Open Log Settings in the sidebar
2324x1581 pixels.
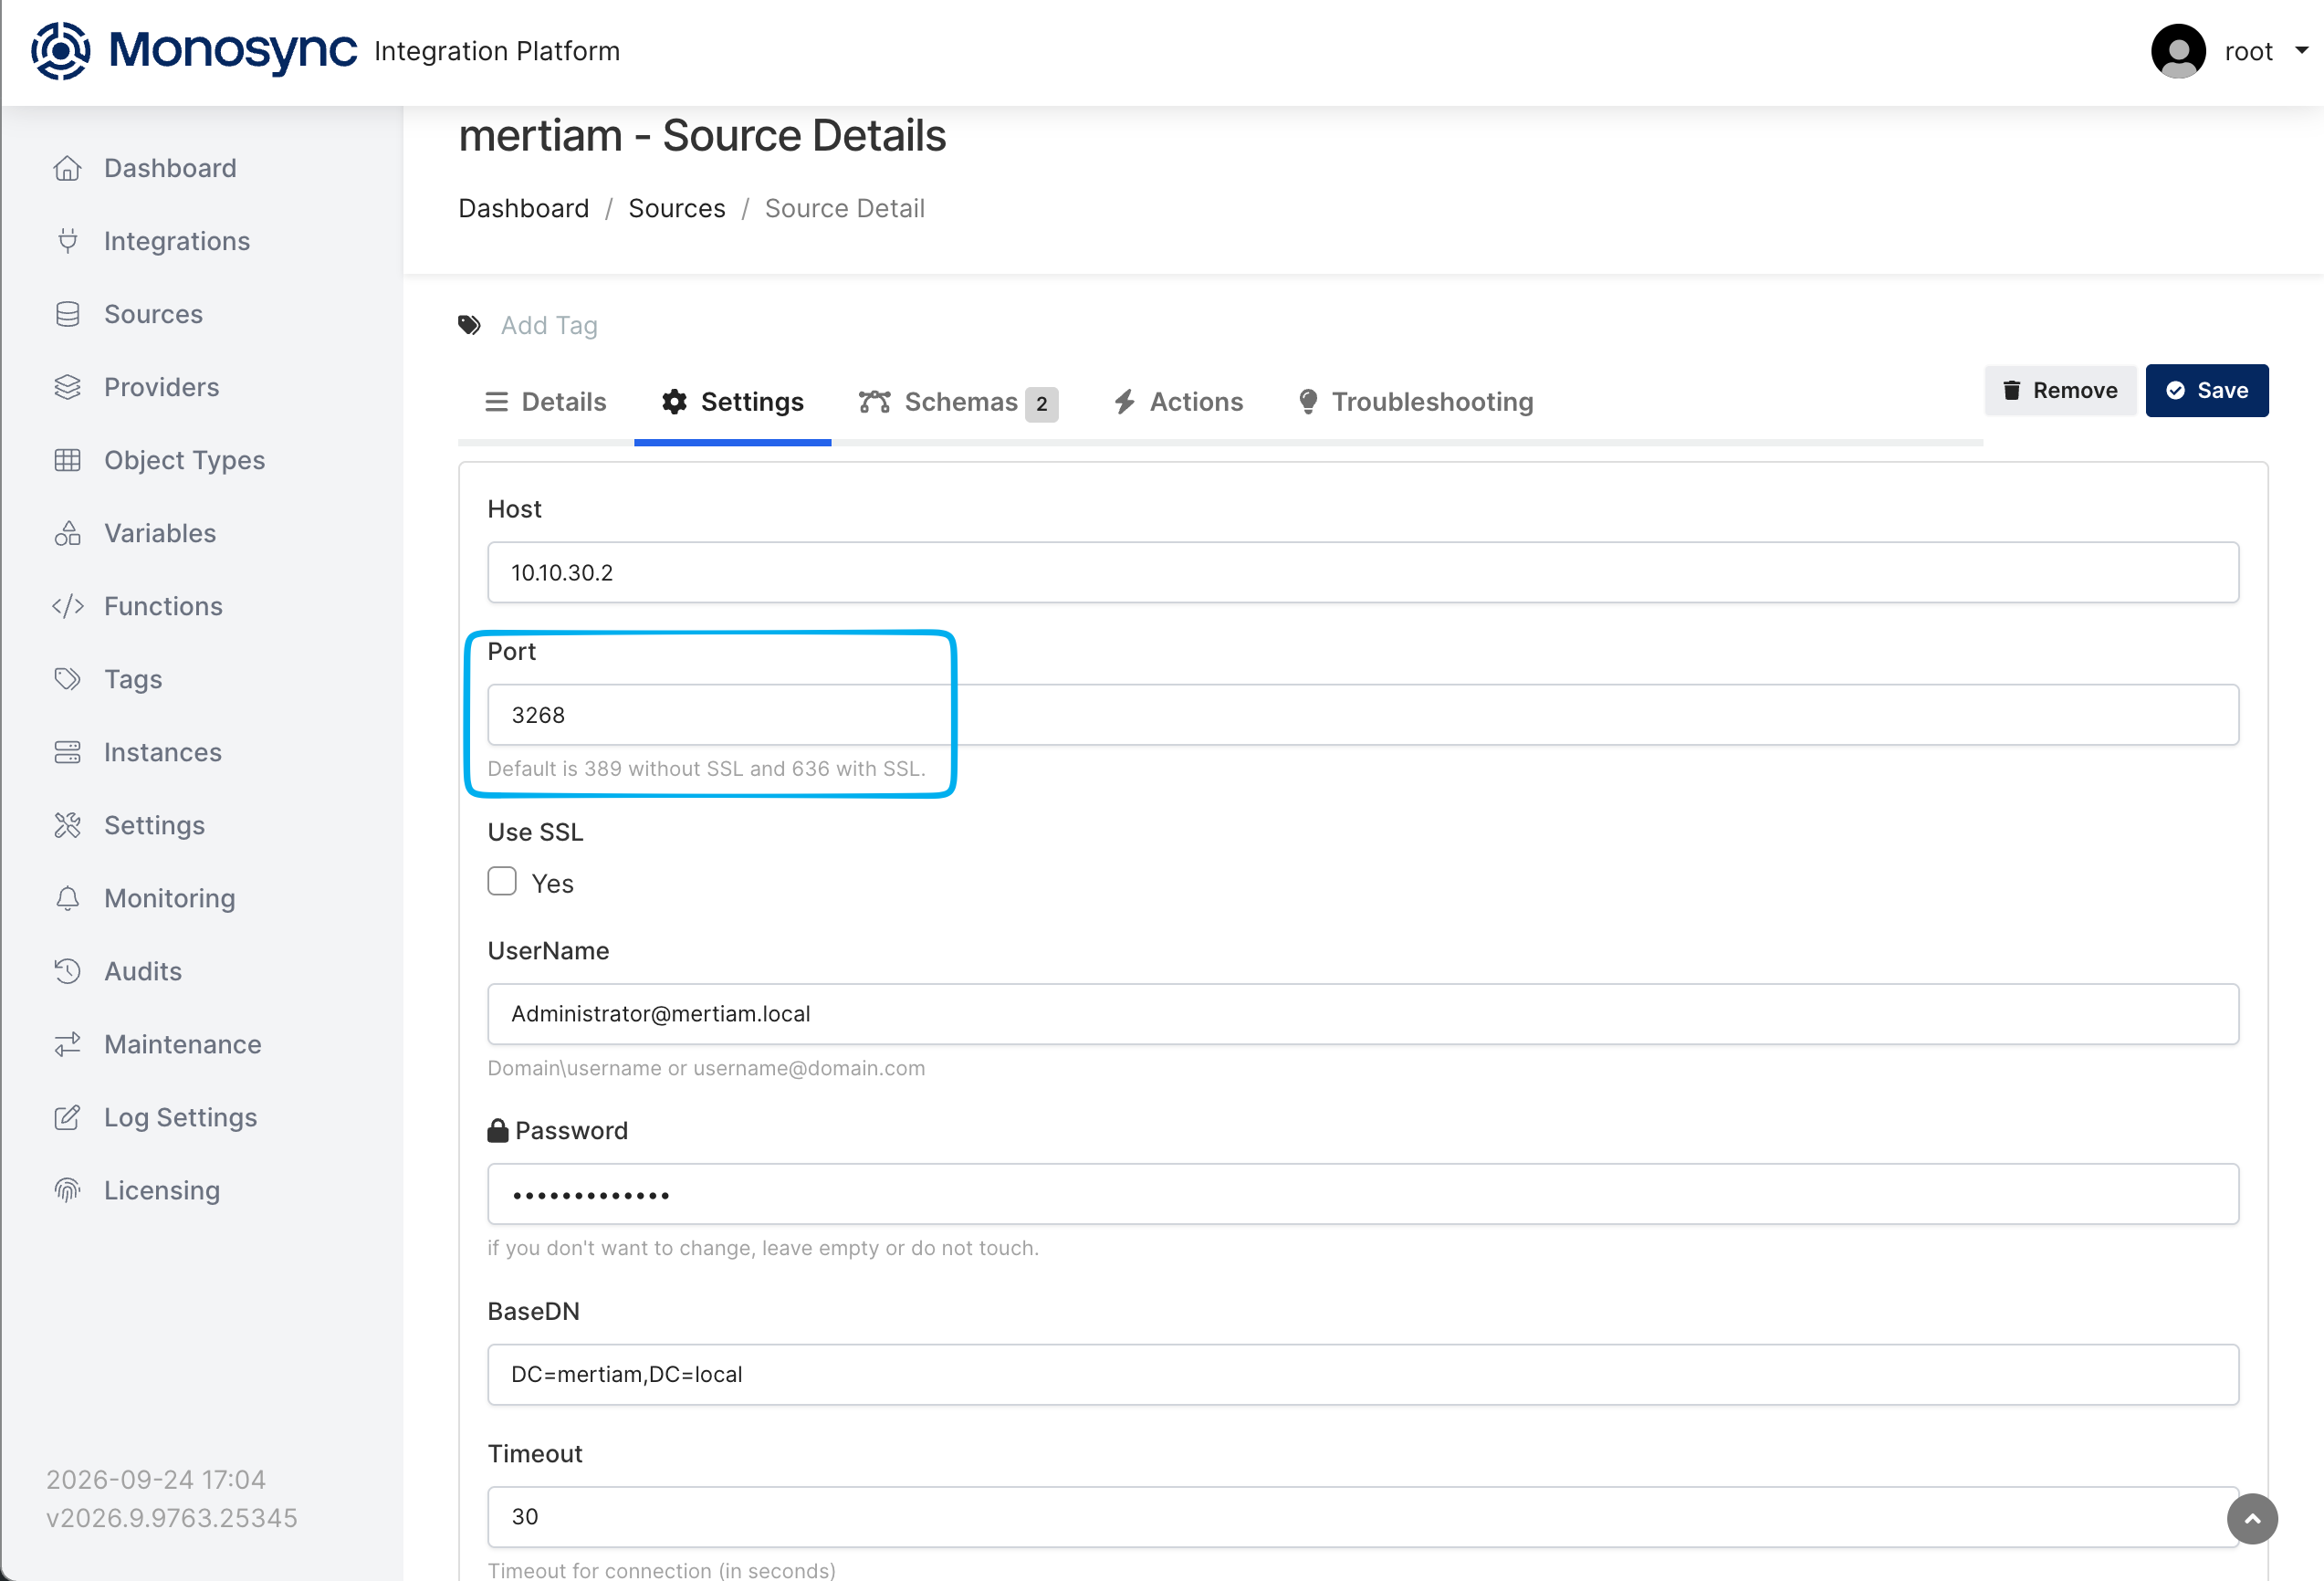tap(180, 1117)
